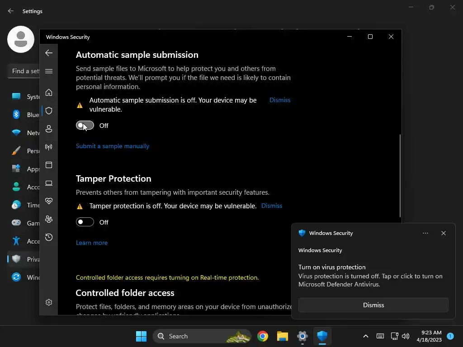Open the Bluetooth category in Settings

pos(24,114)
